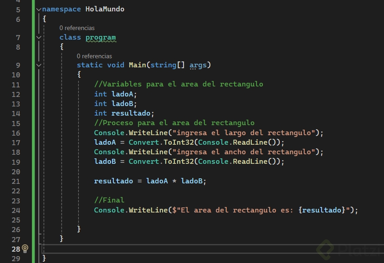Select 'resultado' declaration on line 14

[131, 113]
